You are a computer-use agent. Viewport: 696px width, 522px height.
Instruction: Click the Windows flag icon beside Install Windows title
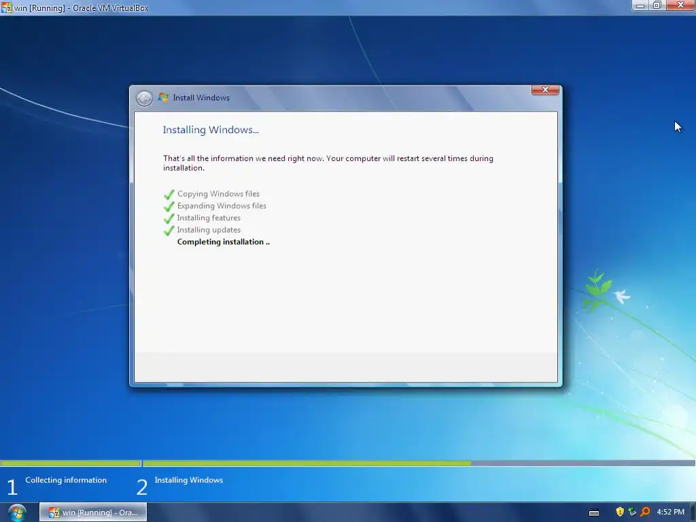(163, 98)
